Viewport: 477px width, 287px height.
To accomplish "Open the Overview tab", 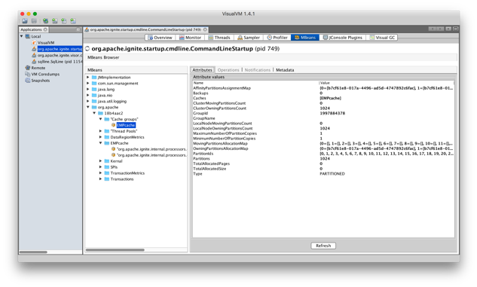I will pos(160,38).
